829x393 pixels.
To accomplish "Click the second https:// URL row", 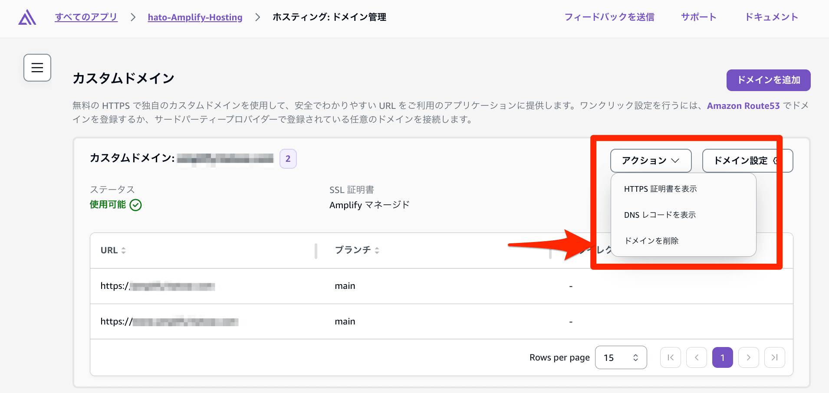I will tap(169, 321).
